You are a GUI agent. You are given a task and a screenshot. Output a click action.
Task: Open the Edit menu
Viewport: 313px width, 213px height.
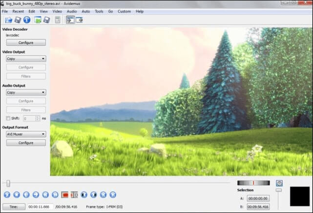point(32,11)
